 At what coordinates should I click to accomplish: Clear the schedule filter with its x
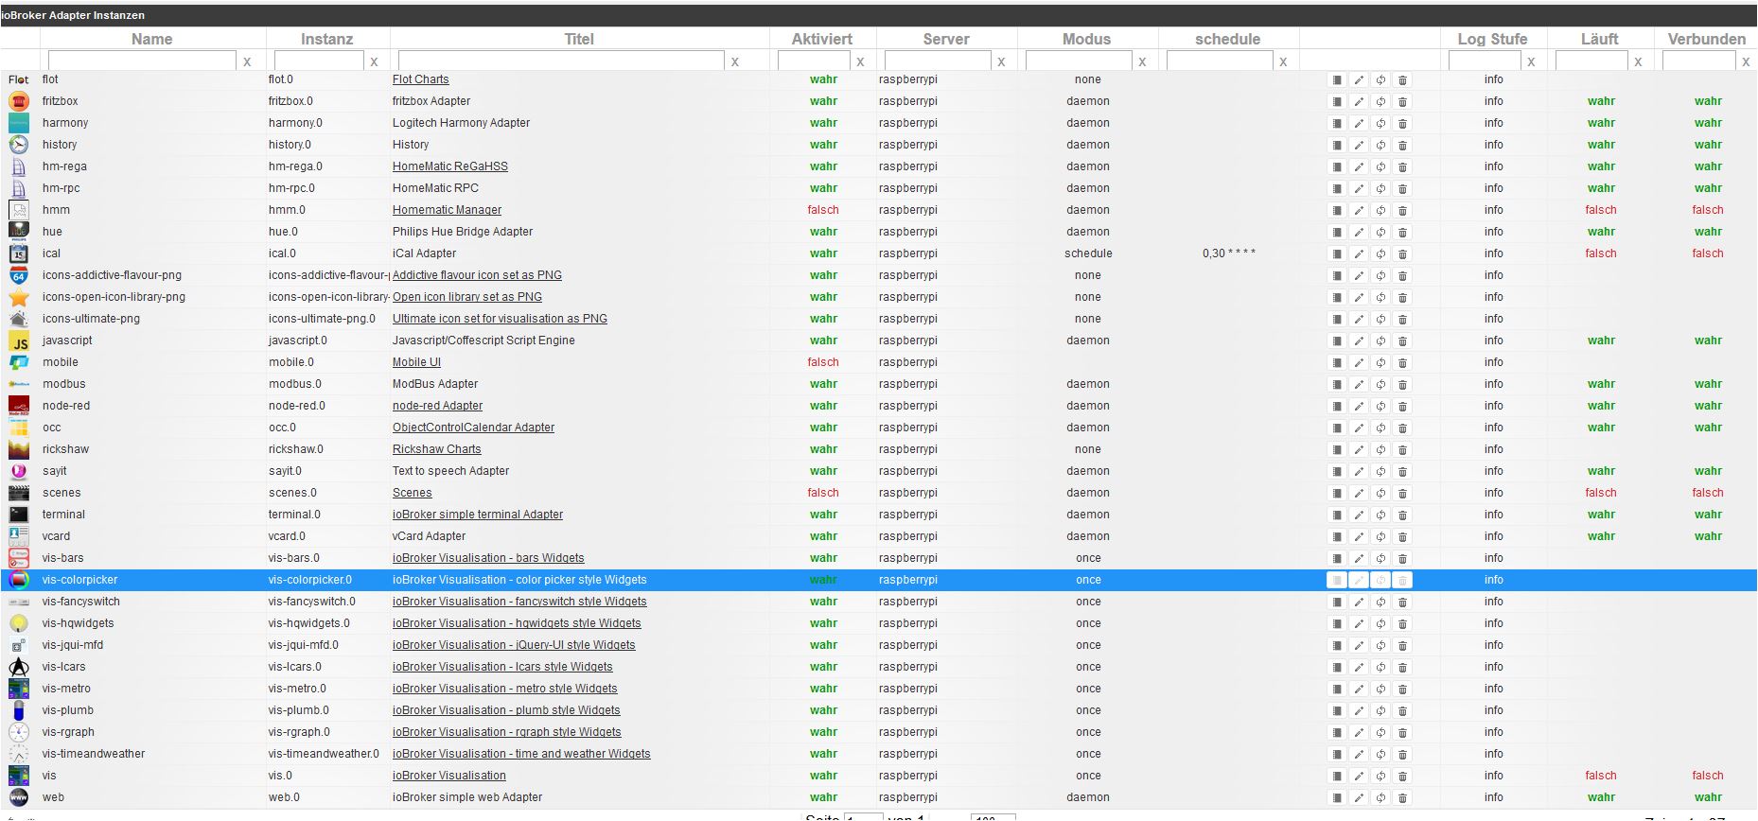pos(1283,61)
